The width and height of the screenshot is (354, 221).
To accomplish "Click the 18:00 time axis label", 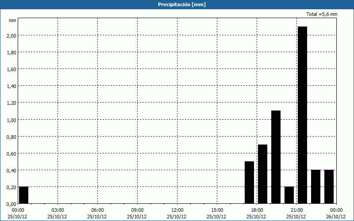I will tap(257, 210).
